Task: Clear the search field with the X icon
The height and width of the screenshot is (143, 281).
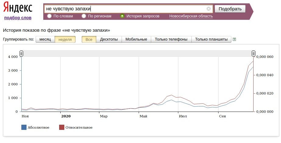Action: (x=208, y=9)
